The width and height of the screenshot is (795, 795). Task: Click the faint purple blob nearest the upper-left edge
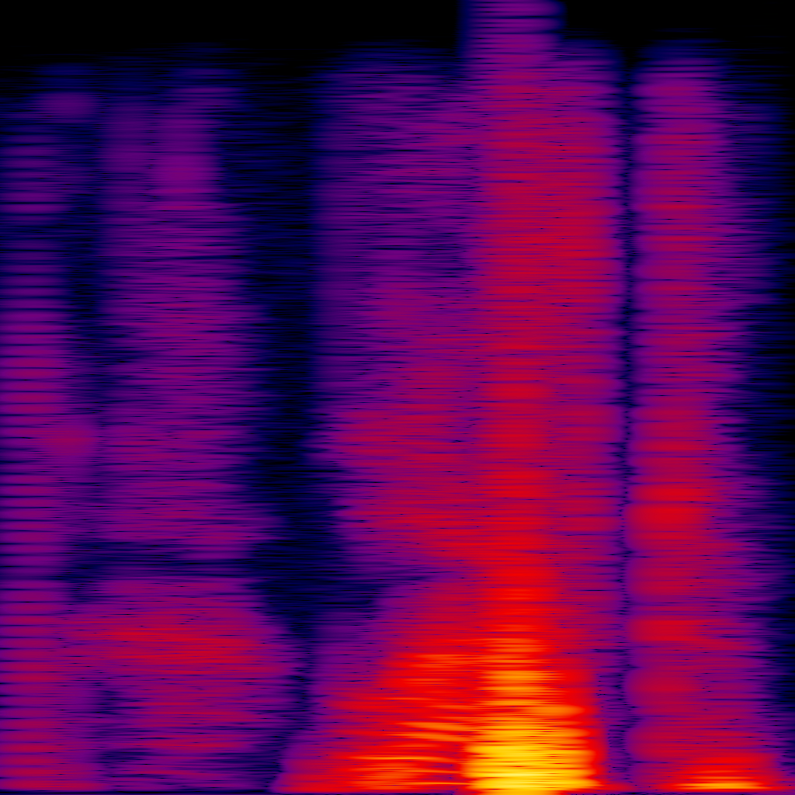[x=66, y=103]
